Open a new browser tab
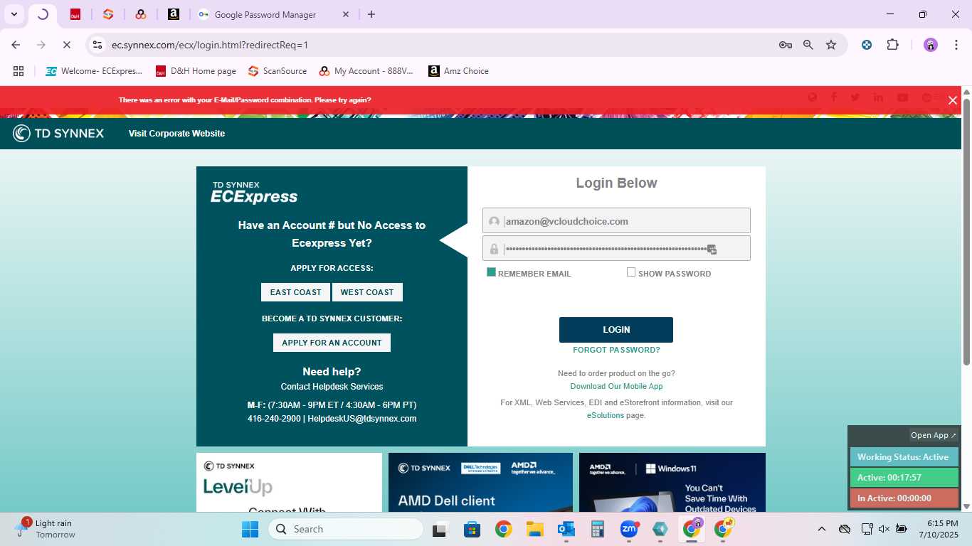The image size is (972, 546). point(371,14)
